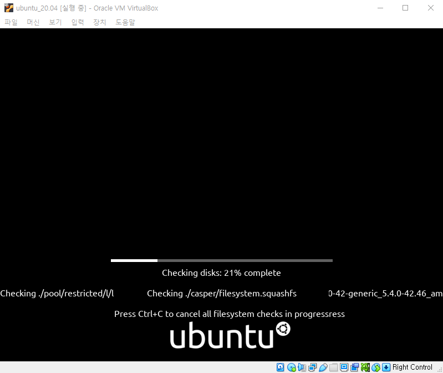Open the 보기 menu

(55, 22)
